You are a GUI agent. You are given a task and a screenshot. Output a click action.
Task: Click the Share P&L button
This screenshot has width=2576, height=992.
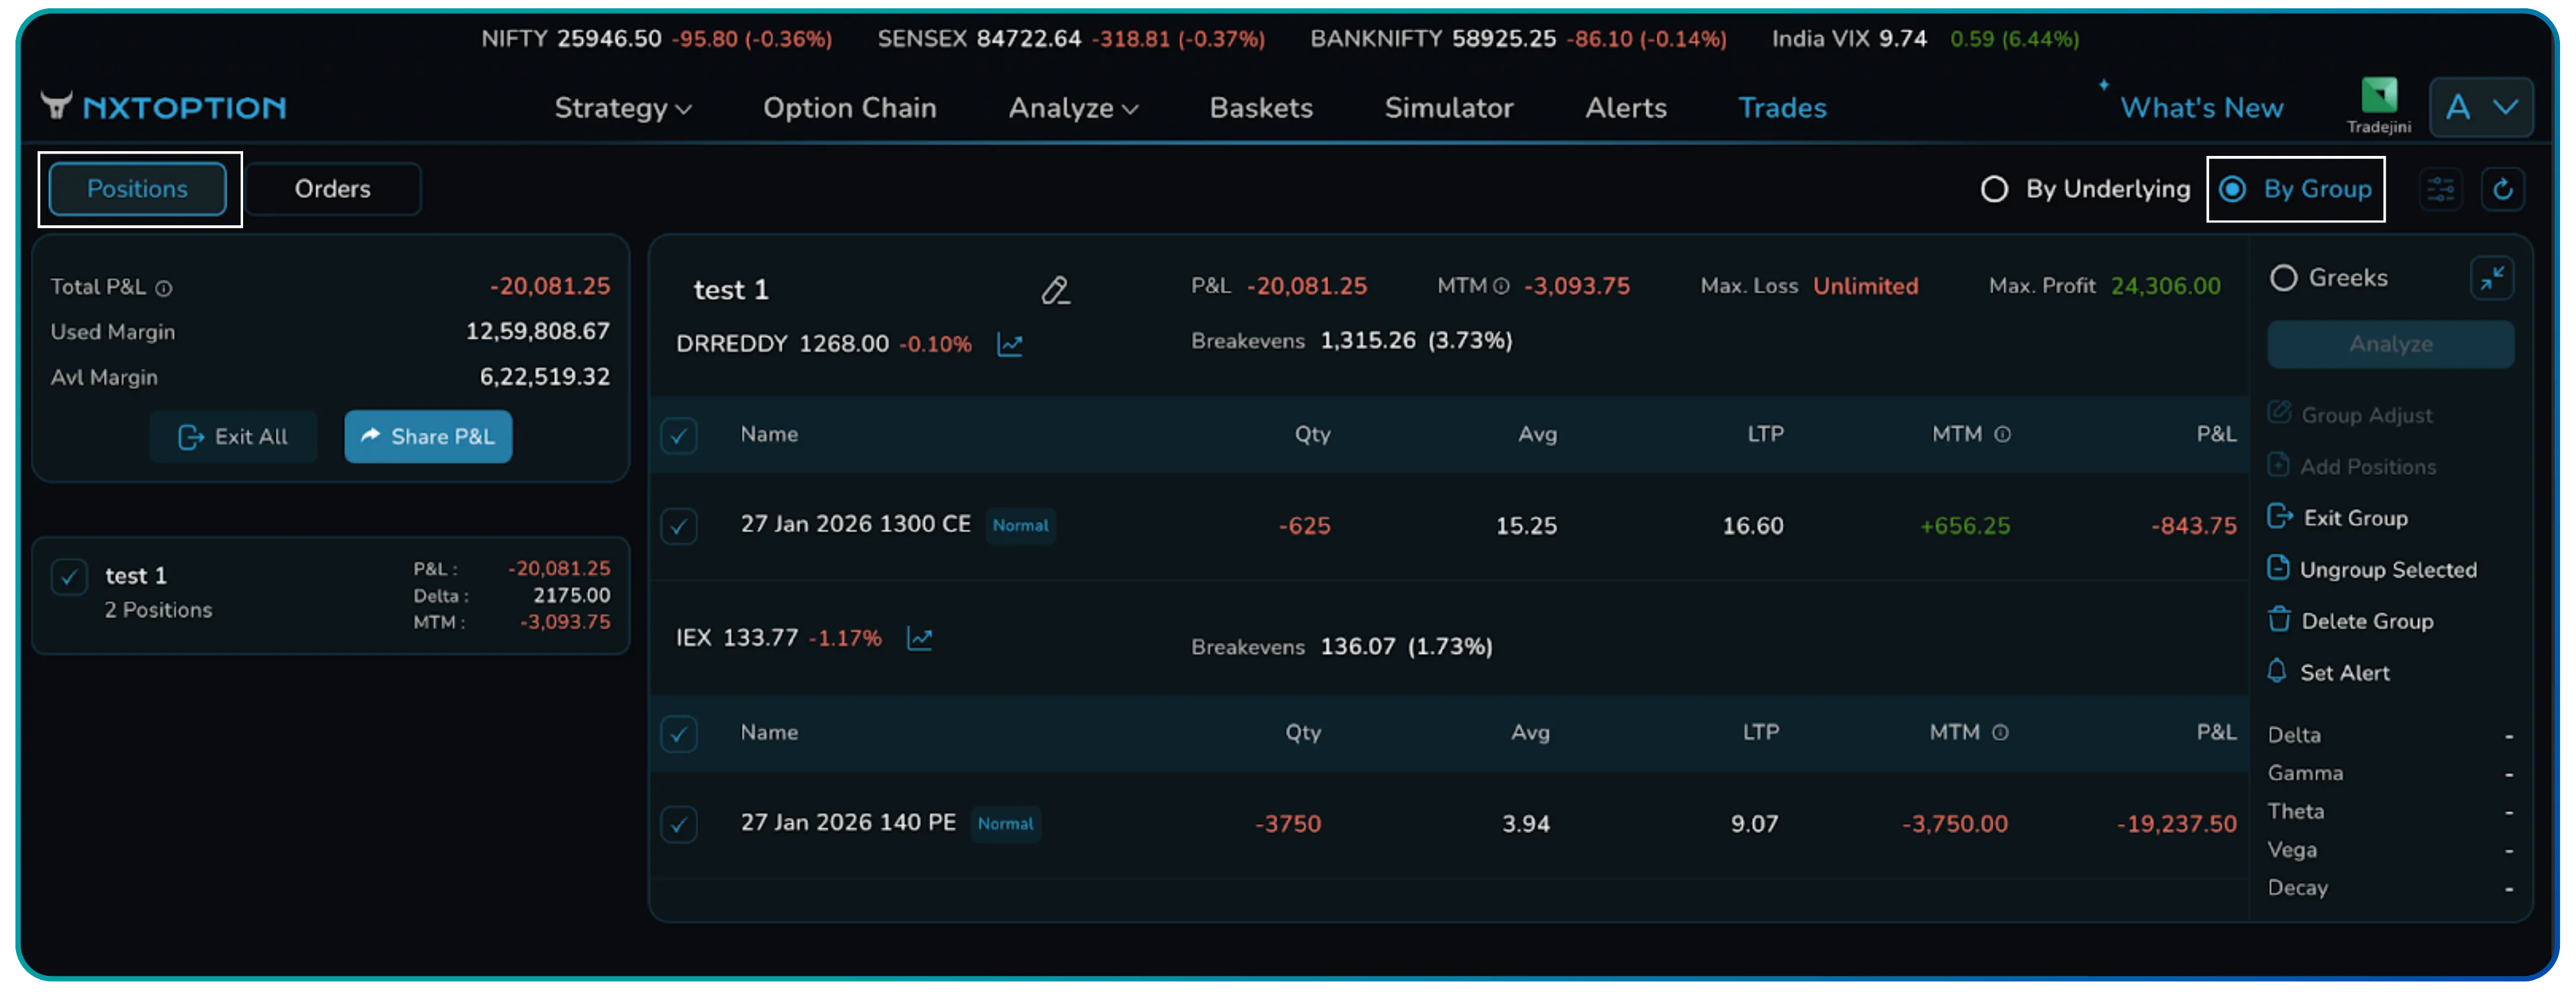click(428, 436)
